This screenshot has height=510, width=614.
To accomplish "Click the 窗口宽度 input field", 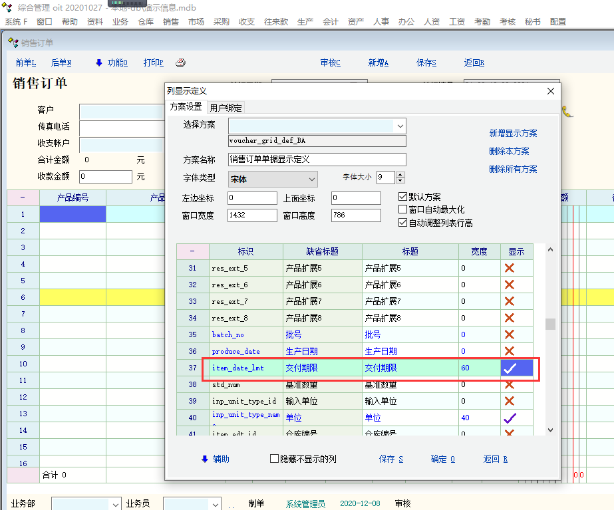I will click(252, 215).
